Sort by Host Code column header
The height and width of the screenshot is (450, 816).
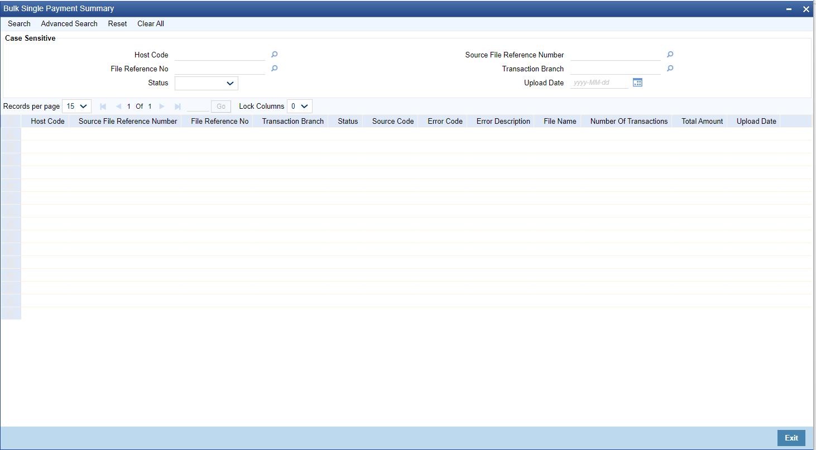click(x=47, y=121)
